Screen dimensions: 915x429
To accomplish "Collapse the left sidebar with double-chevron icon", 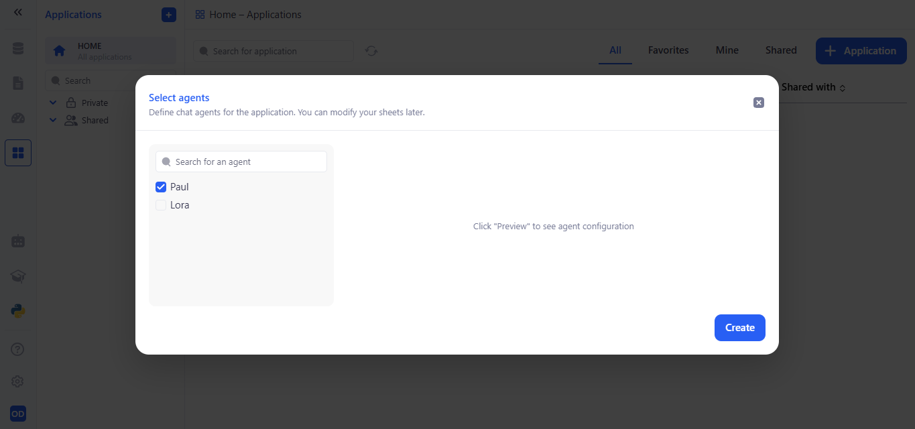I will point(18,12).
